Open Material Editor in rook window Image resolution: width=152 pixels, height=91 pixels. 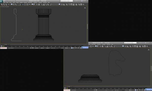[x=76, y=5]
